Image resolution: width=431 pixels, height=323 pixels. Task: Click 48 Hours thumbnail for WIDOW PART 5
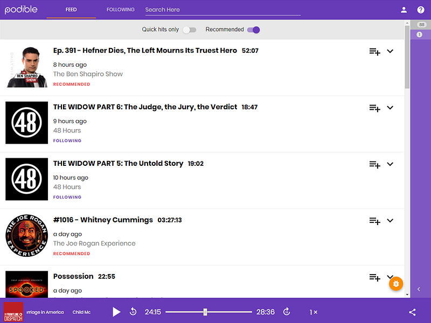pyautogui.click(x=26, y=179)
